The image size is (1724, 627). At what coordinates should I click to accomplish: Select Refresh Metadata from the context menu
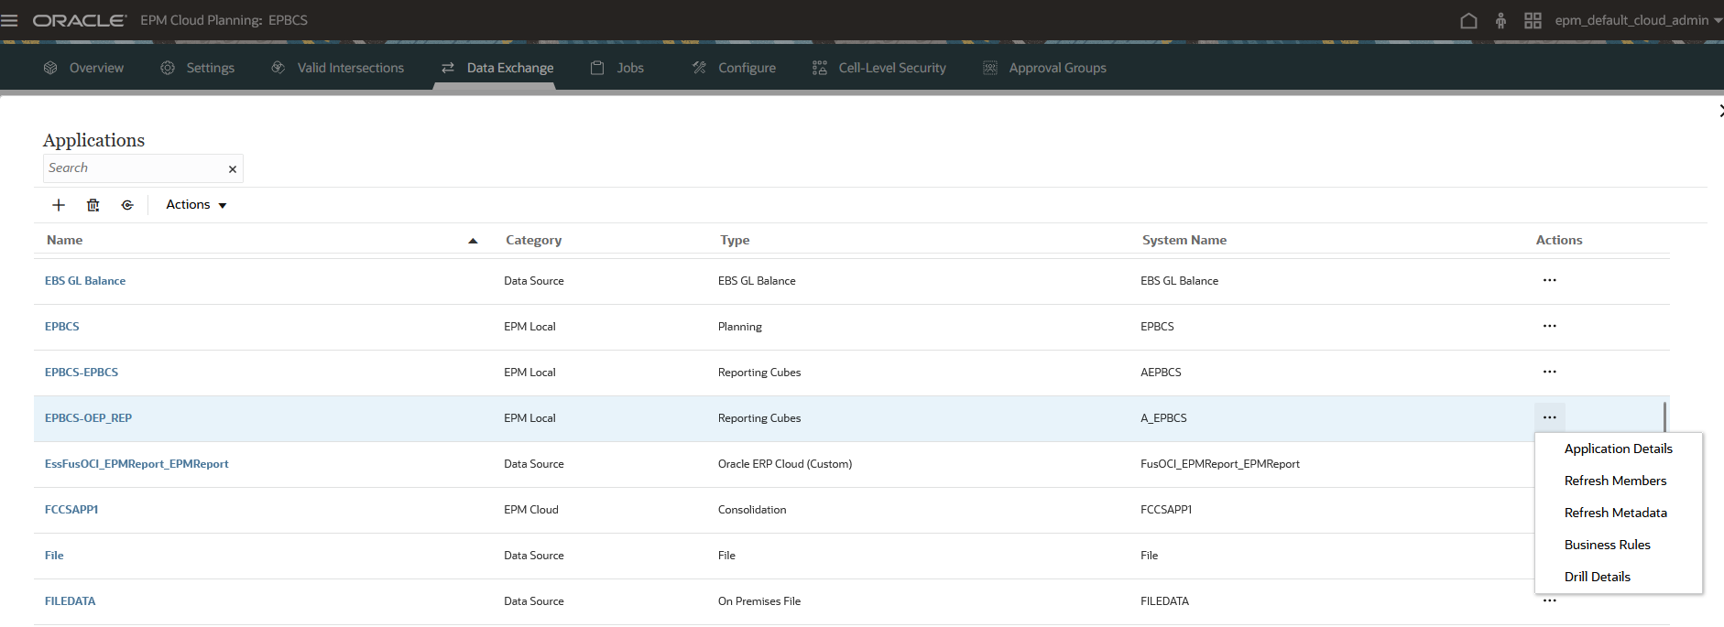[1615, 513]
